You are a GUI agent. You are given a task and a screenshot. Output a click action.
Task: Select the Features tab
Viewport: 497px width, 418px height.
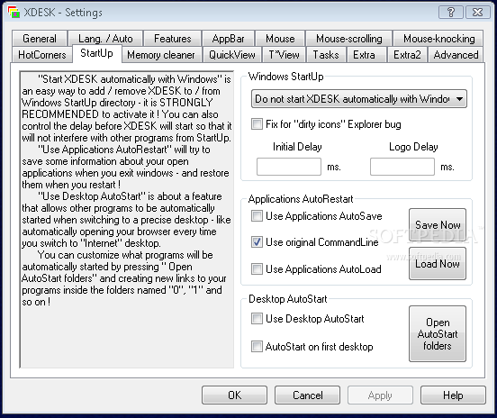(173, 39)
